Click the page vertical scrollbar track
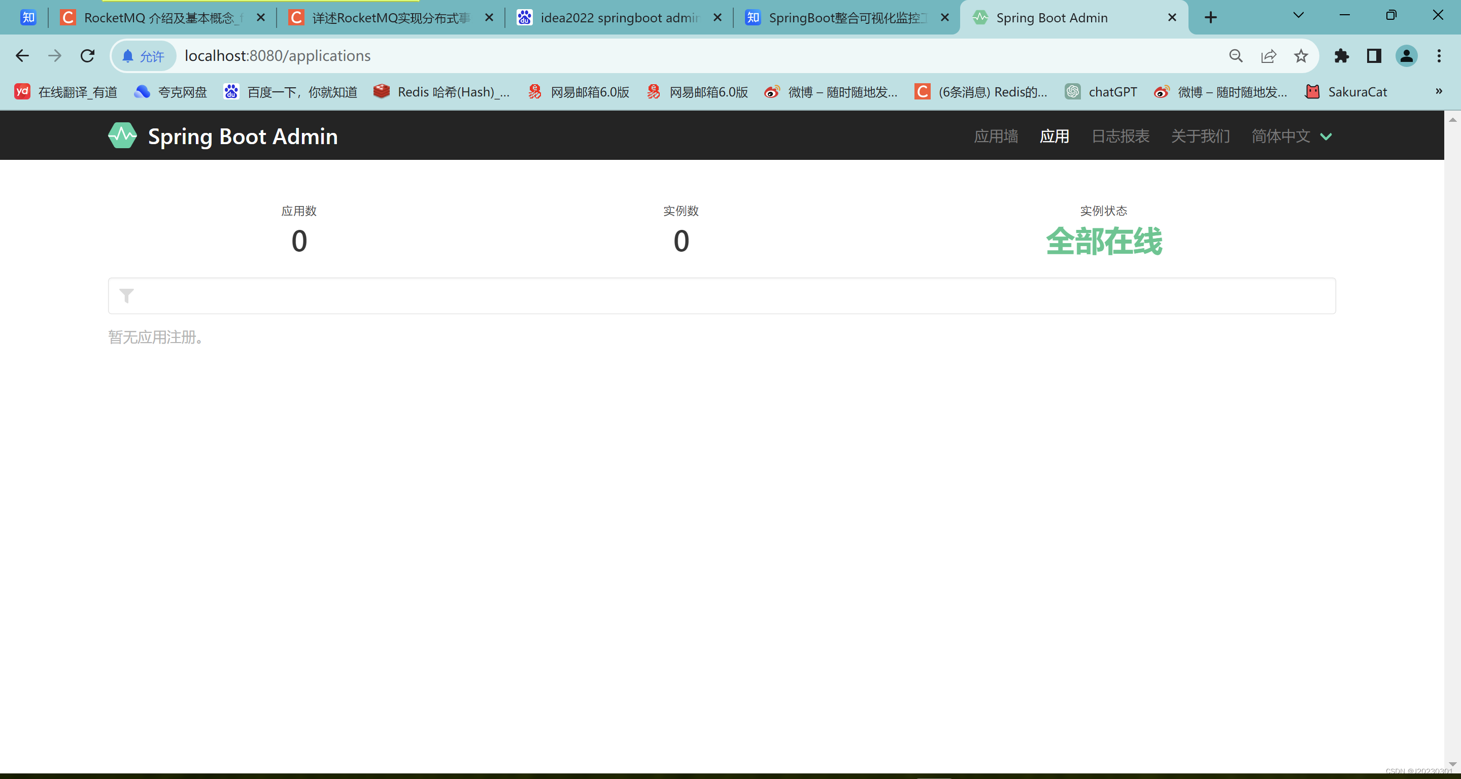This screenshot has width=1461, height=779. 1452,443
